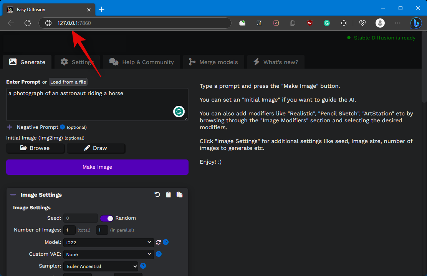Open the Bing Copilot sidebar icon
This screenshot has width=427, height=276.
coord(415,23)
